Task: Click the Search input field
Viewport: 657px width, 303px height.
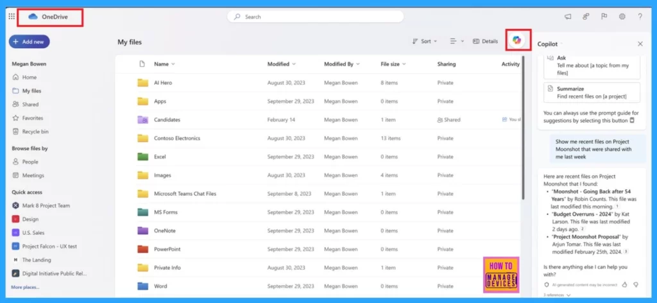Action: [x=316, y=17]
